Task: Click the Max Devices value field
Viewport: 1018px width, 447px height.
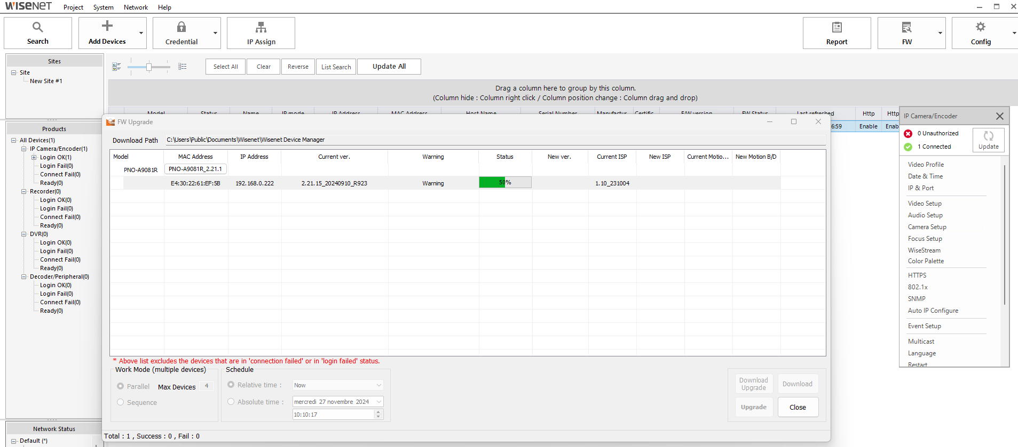Action: click(207, 386)
